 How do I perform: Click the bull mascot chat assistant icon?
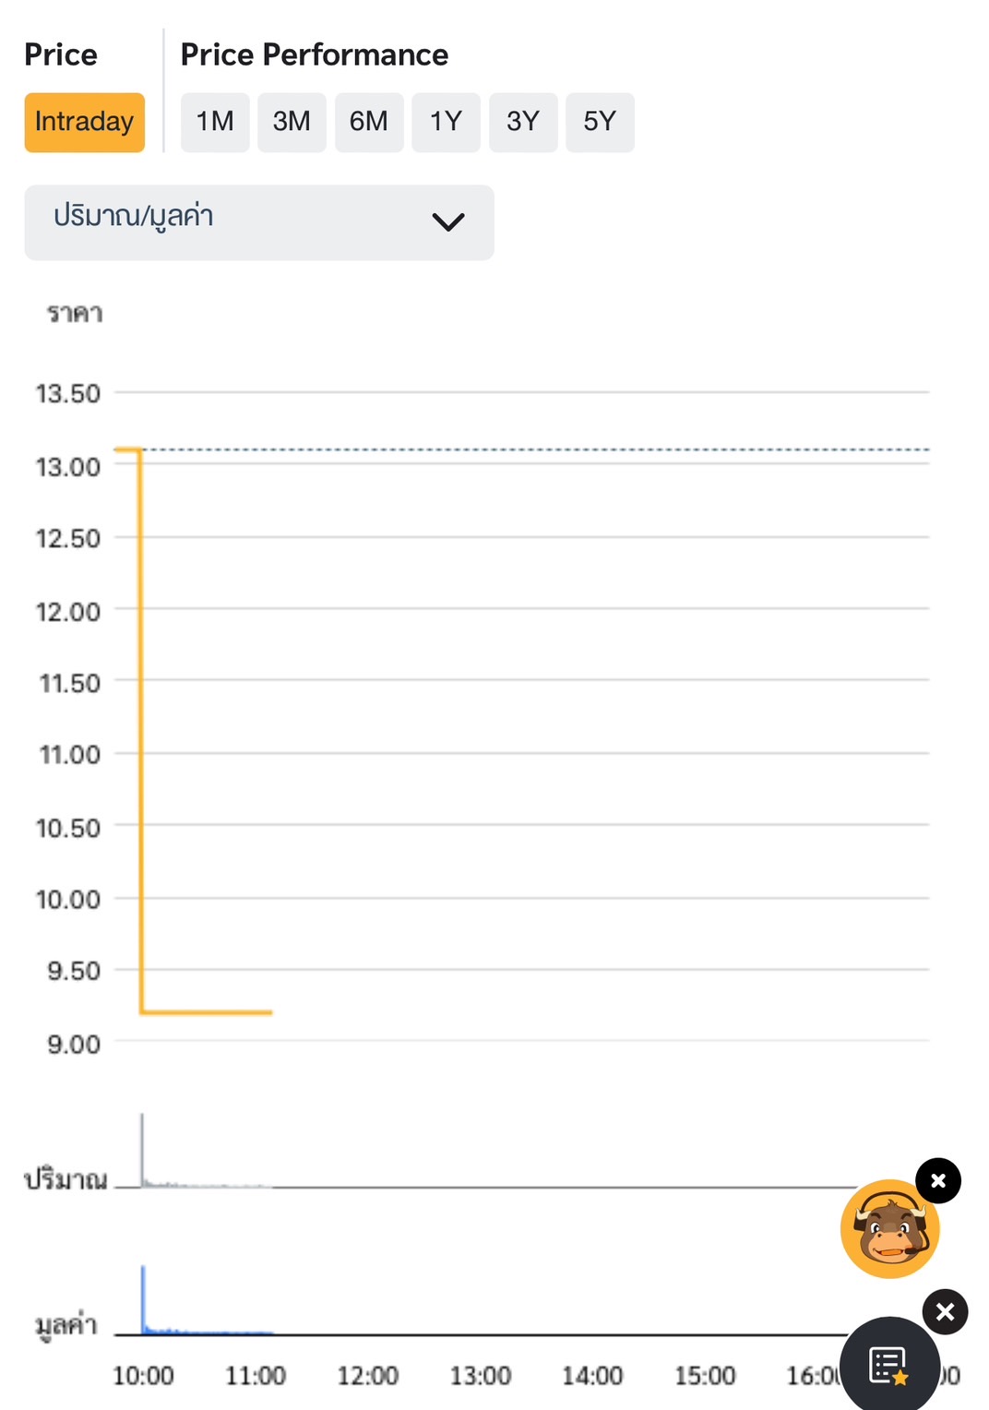point(889,1229)
